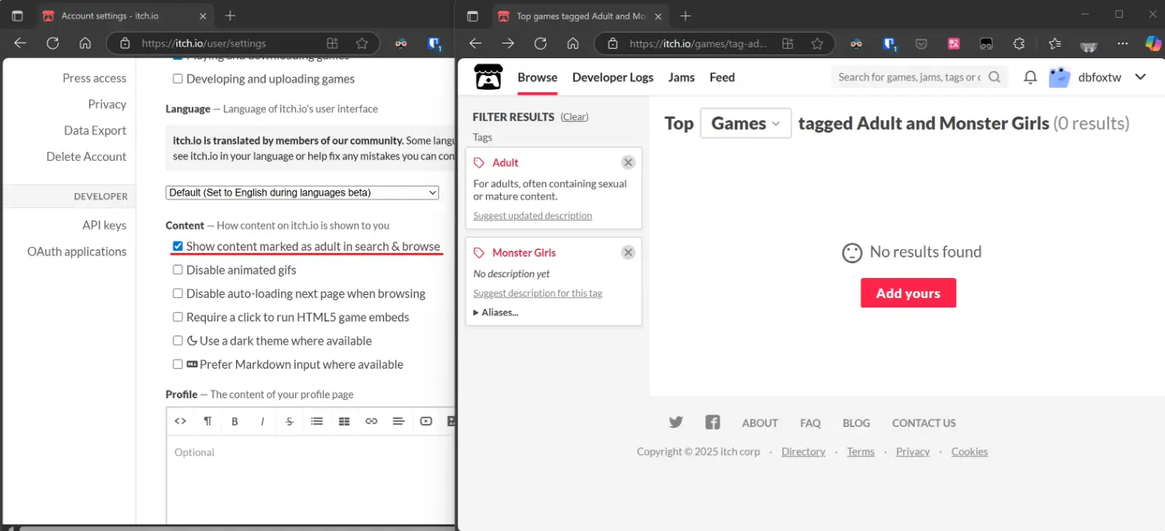Check Require a click to run HTML5 embeds
Image resolution: width=1165 pixels, height=531 pixels.
(x=178, y=317)
